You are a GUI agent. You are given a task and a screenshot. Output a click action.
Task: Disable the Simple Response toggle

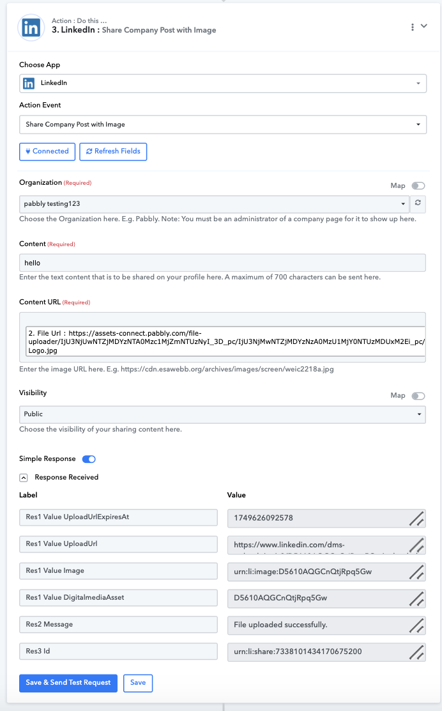point(89,459)
